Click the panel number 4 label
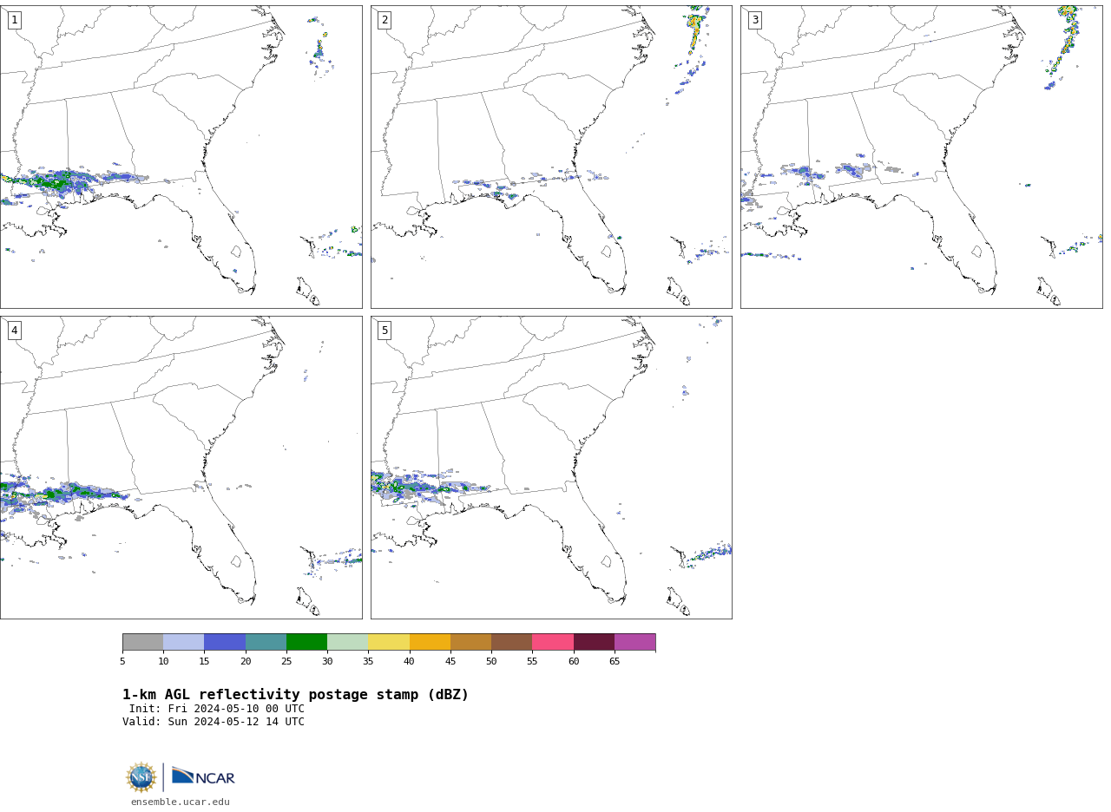 [x=14, y=331]
